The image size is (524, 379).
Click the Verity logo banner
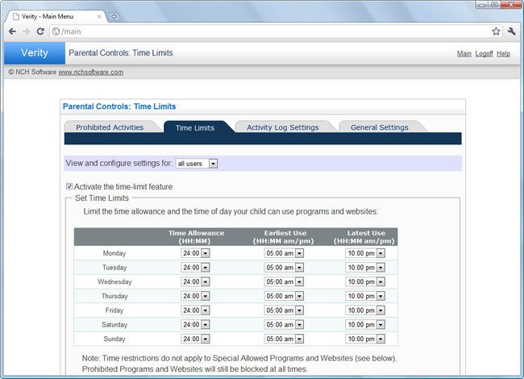(35, 52)
